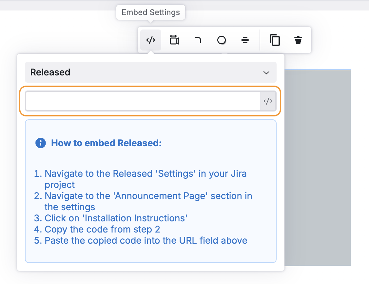Click the 'How to embed Released:' heading
The width and height of the screenshot is (369, 284).
pos(107,143)
